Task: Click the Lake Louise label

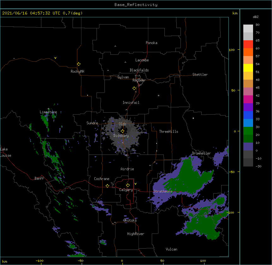Action: [x=6, y=152]
